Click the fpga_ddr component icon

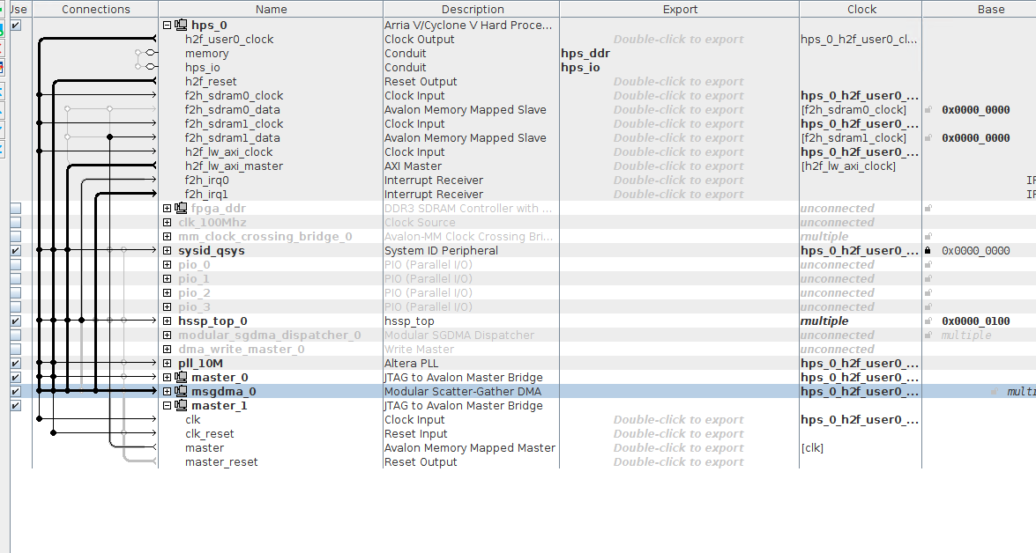click(182, 209)
